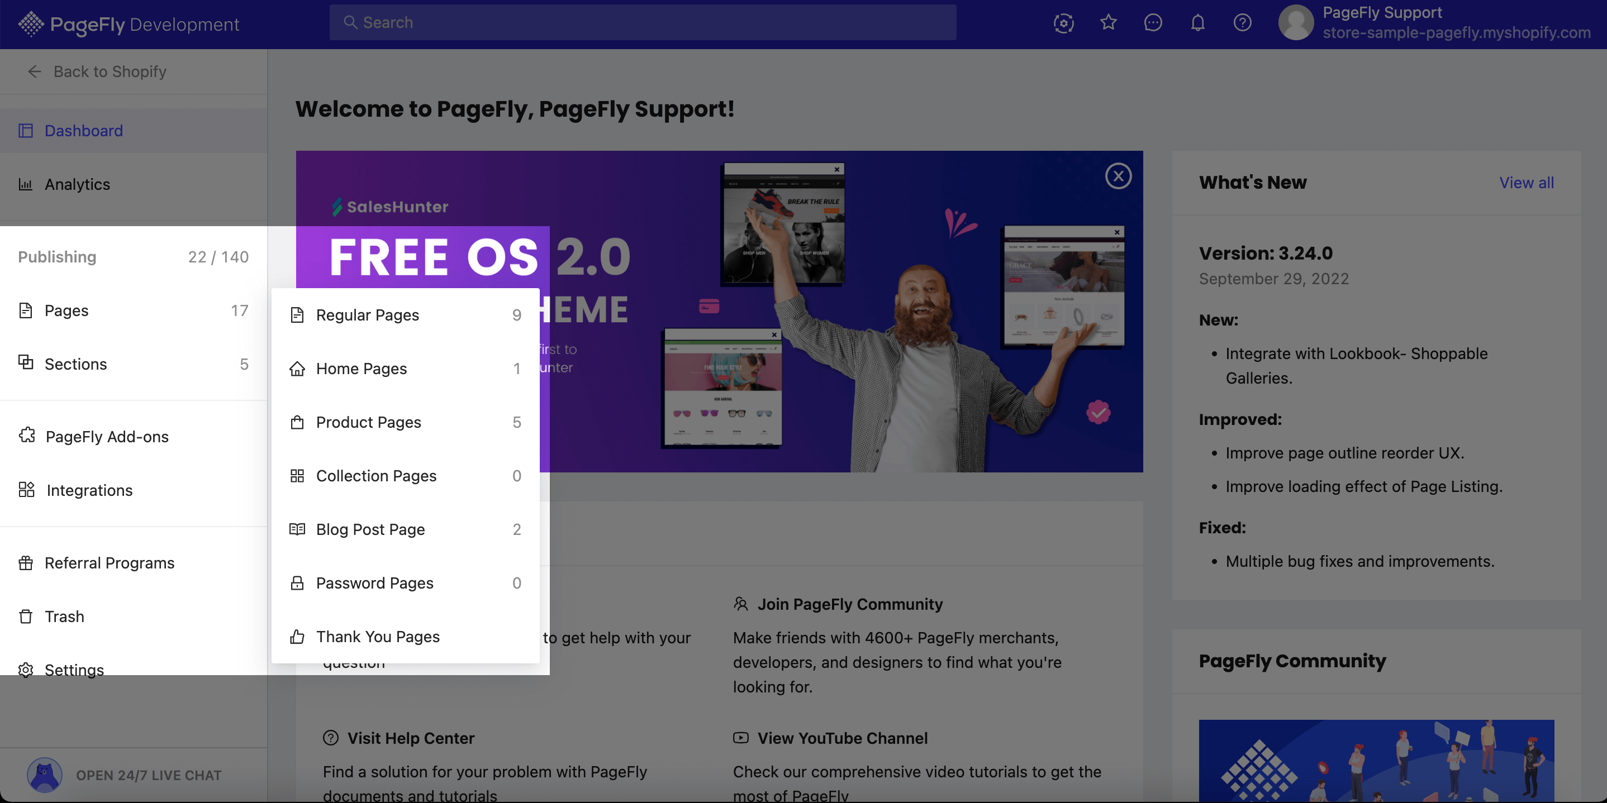Select Collection Pages submenu entry
The height and width of the screenshot is (803, 1607).
pyautogui.click(x=406, y=476)
